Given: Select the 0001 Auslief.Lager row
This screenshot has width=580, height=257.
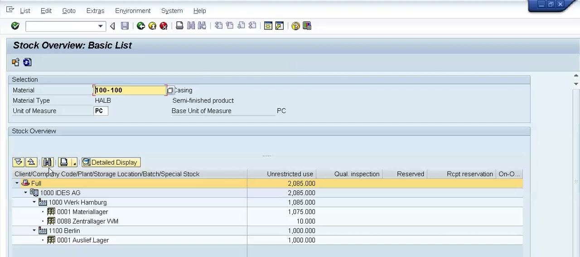Looking at the screenshot, I should point(267,240).
